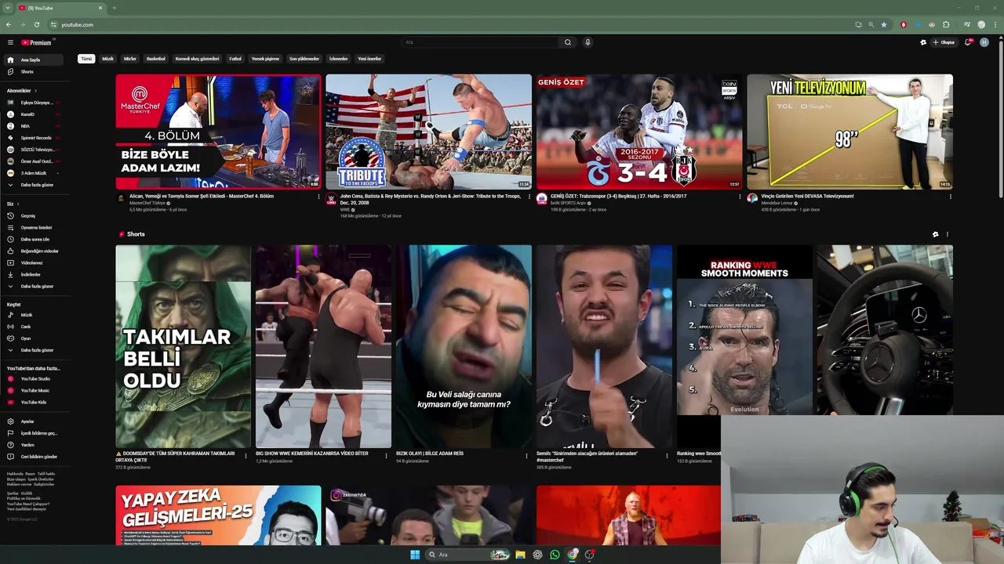The width and height of the screenshot is (1004, 564).
Task: Open YouTube Music link
Action: click(x=35, y=390)
